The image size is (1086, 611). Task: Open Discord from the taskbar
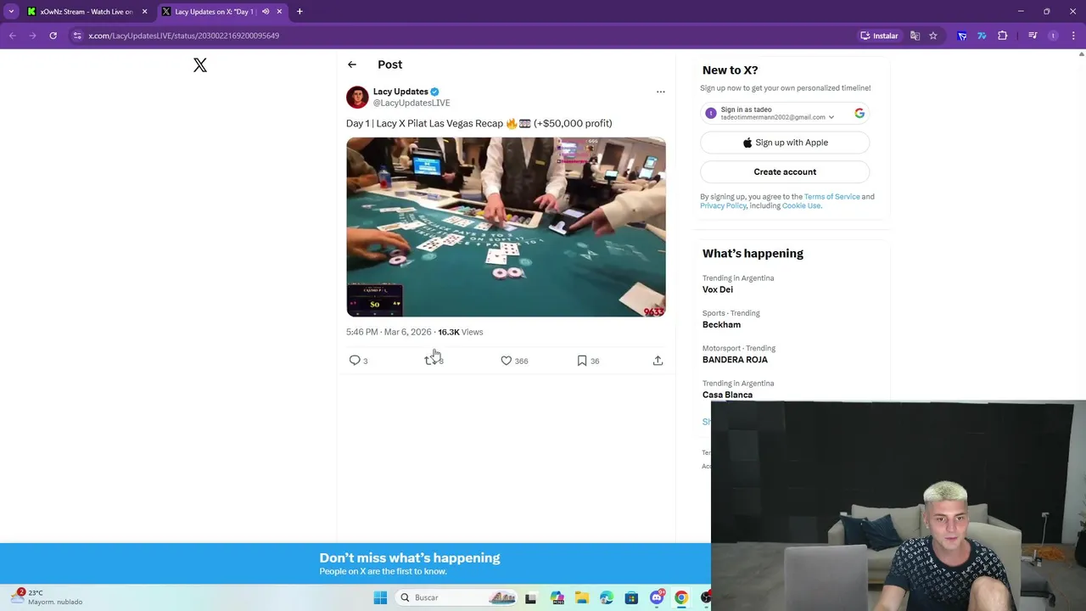click(657, 597)
